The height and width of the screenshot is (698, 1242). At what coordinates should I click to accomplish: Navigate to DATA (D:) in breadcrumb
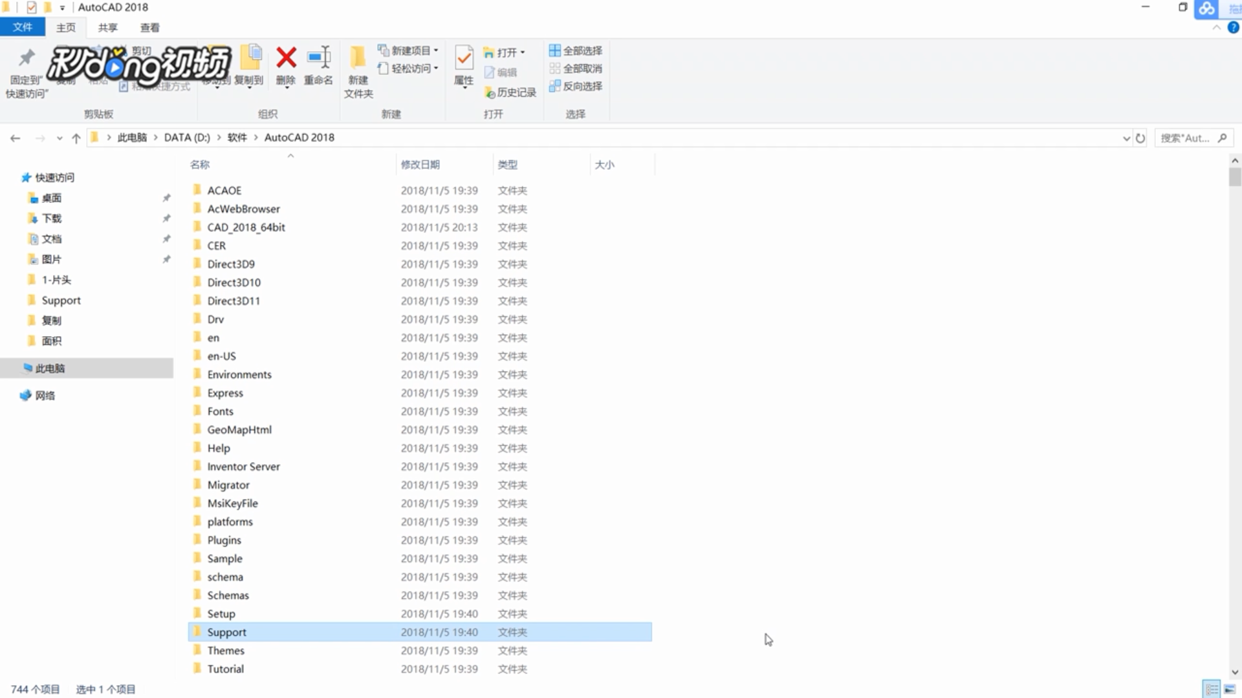pyautogui.click(x=187, y=138)
